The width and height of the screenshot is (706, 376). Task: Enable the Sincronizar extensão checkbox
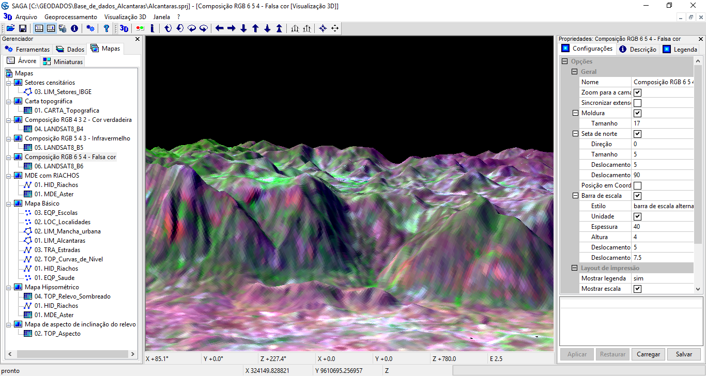[x=637, y=103]
